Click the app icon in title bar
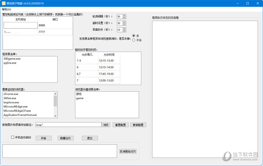263x166 pixels. pos(4,3)
